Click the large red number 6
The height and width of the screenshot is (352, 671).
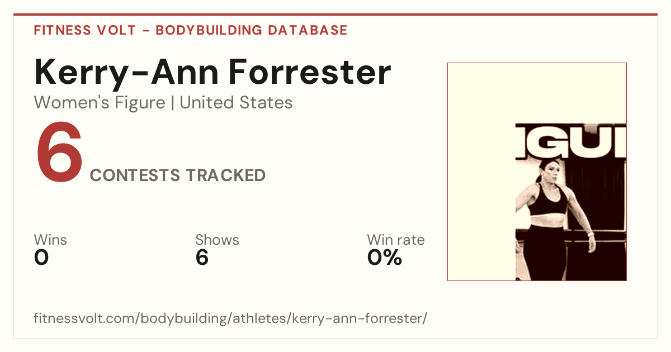point(59,153)
